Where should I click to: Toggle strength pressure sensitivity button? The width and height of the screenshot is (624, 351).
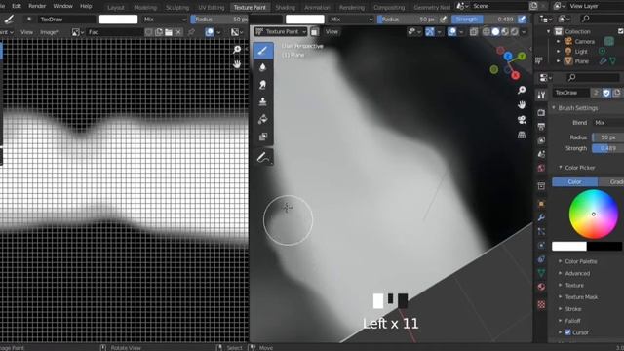[522, 19]
